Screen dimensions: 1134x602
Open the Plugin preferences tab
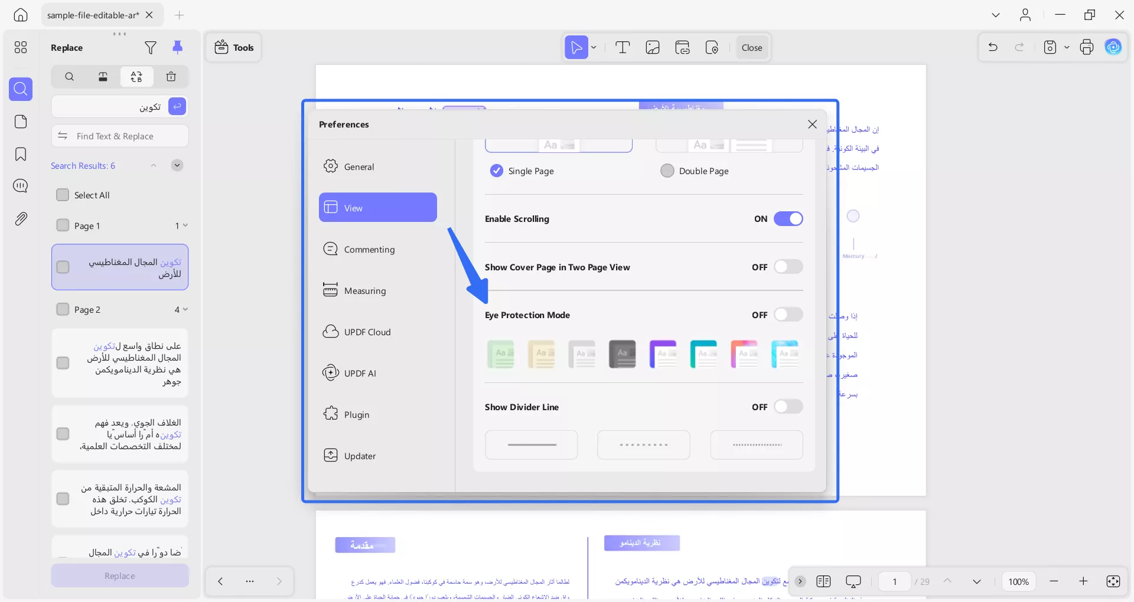378,414
